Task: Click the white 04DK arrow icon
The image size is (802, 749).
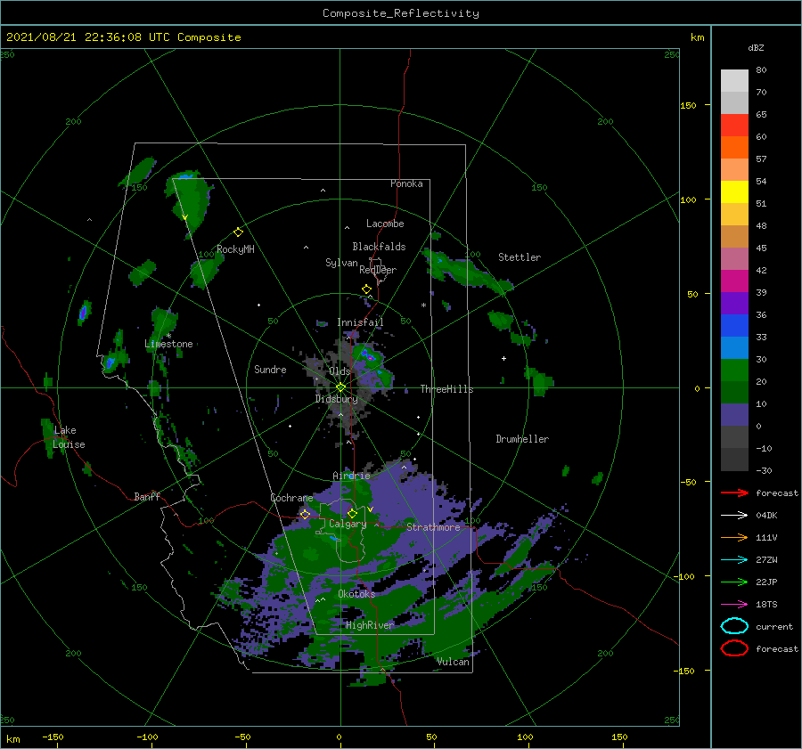Action: (734, 515)
